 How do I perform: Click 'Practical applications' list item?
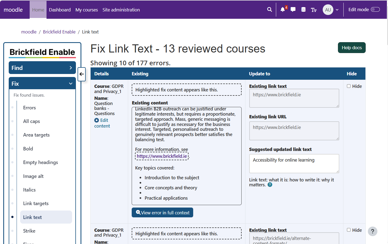[x=166, y=198]
